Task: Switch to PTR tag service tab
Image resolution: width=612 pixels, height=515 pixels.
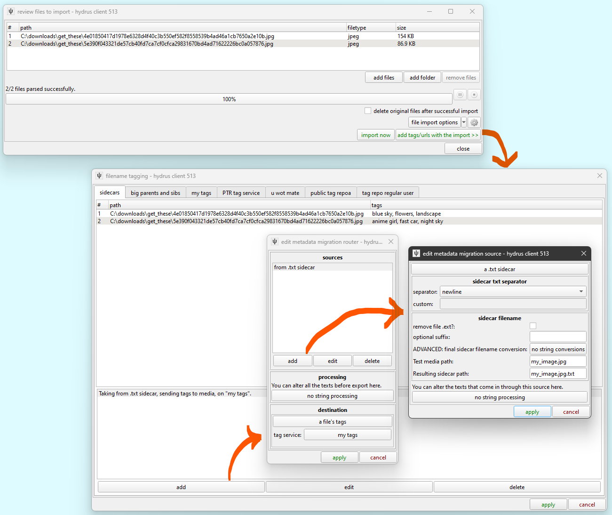Action: click(241, 193)
